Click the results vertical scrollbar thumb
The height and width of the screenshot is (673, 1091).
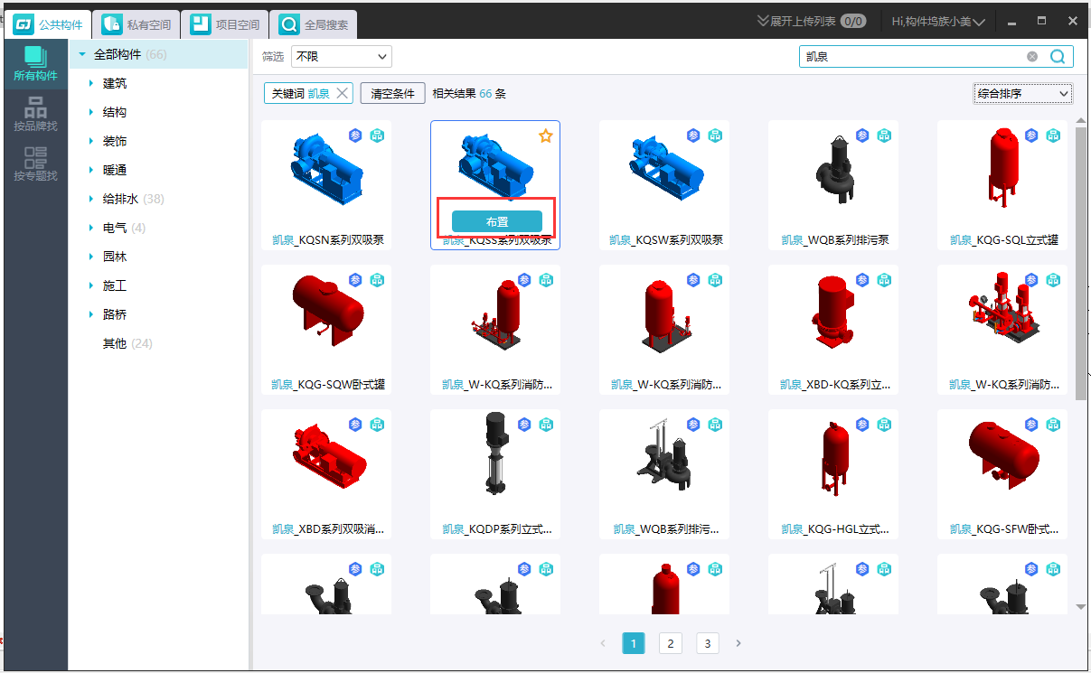coord(1081,262)
